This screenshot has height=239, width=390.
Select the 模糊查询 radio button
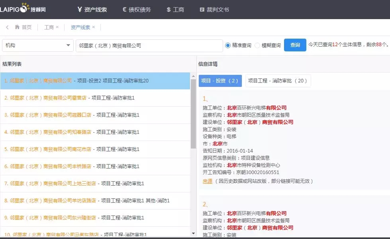click(257, 45)
